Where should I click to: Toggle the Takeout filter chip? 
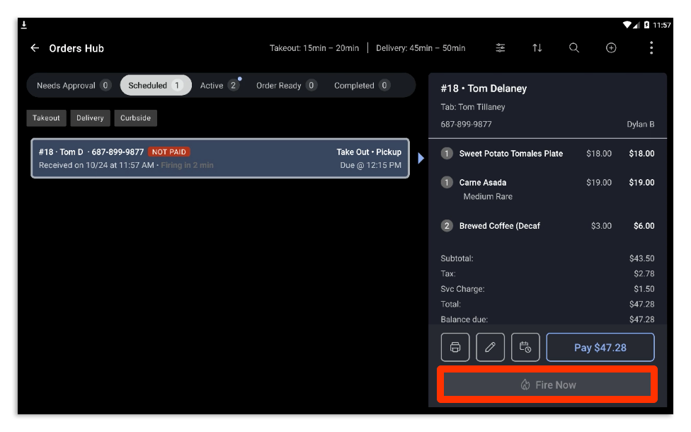(46, 118)
